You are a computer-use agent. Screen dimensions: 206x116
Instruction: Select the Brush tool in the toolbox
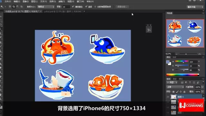1,46
